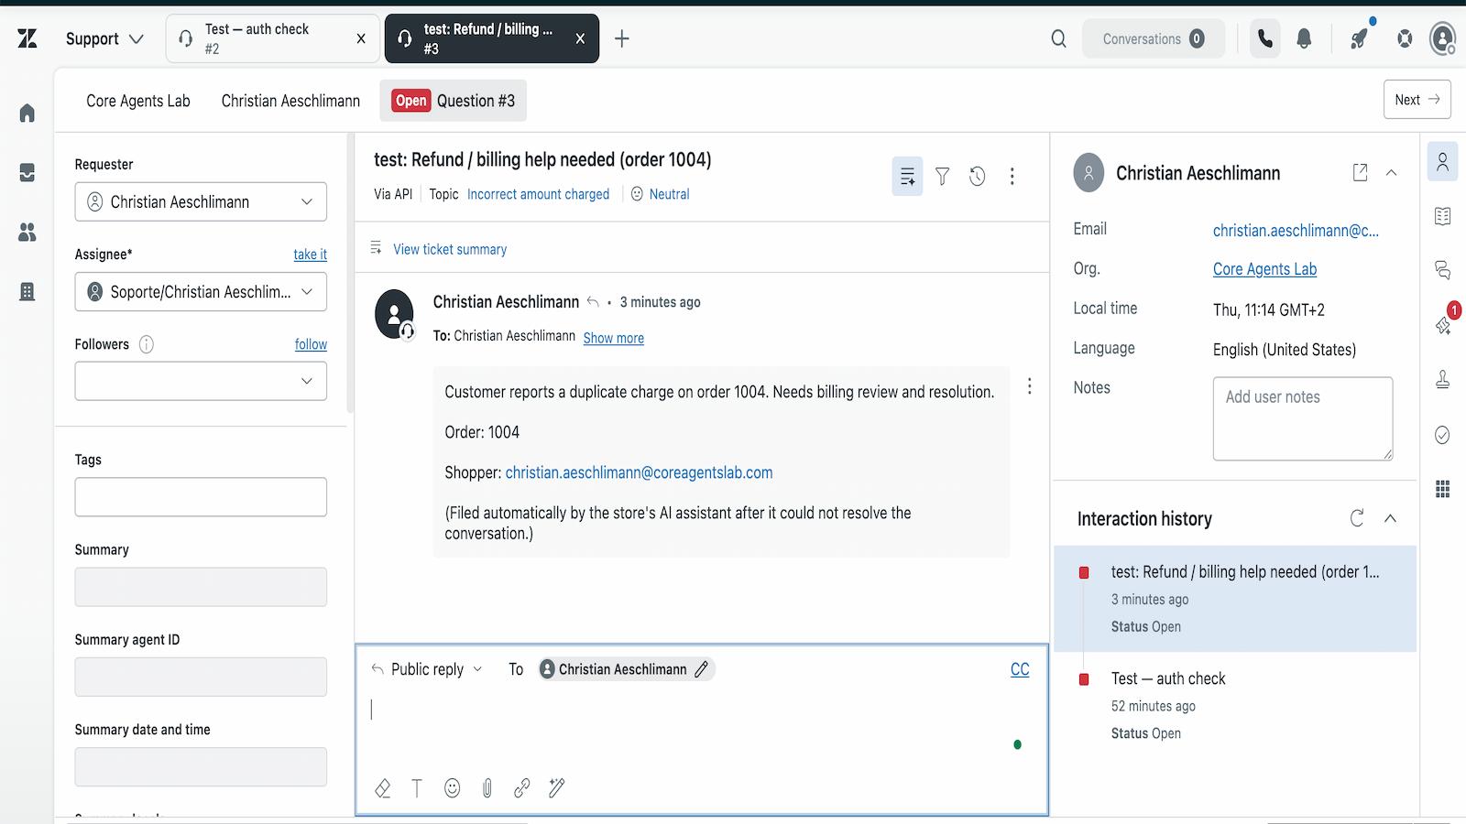
Task: Click the Add user notes textarea
Action: [x=1303, y=418]
